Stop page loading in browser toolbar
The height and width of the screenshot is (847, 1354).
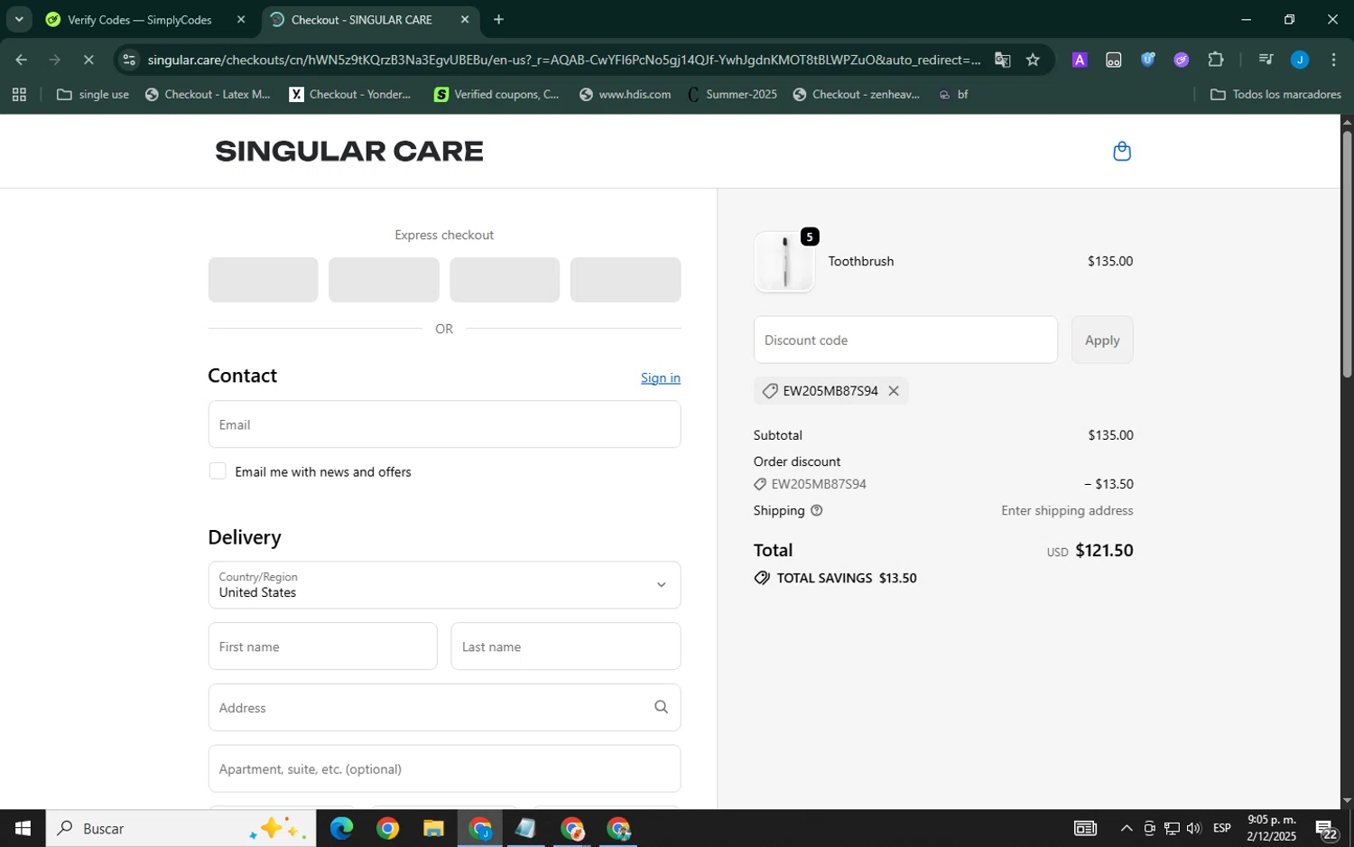pos(88,60)
